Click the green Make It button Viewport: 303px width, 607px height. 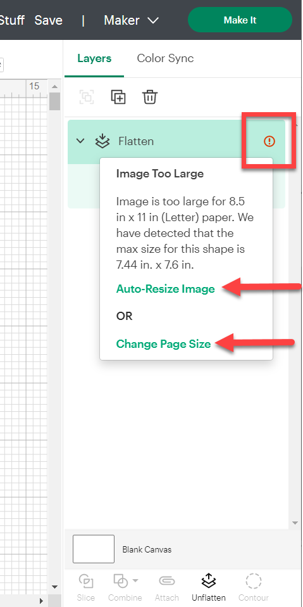[x=240, y=20]
